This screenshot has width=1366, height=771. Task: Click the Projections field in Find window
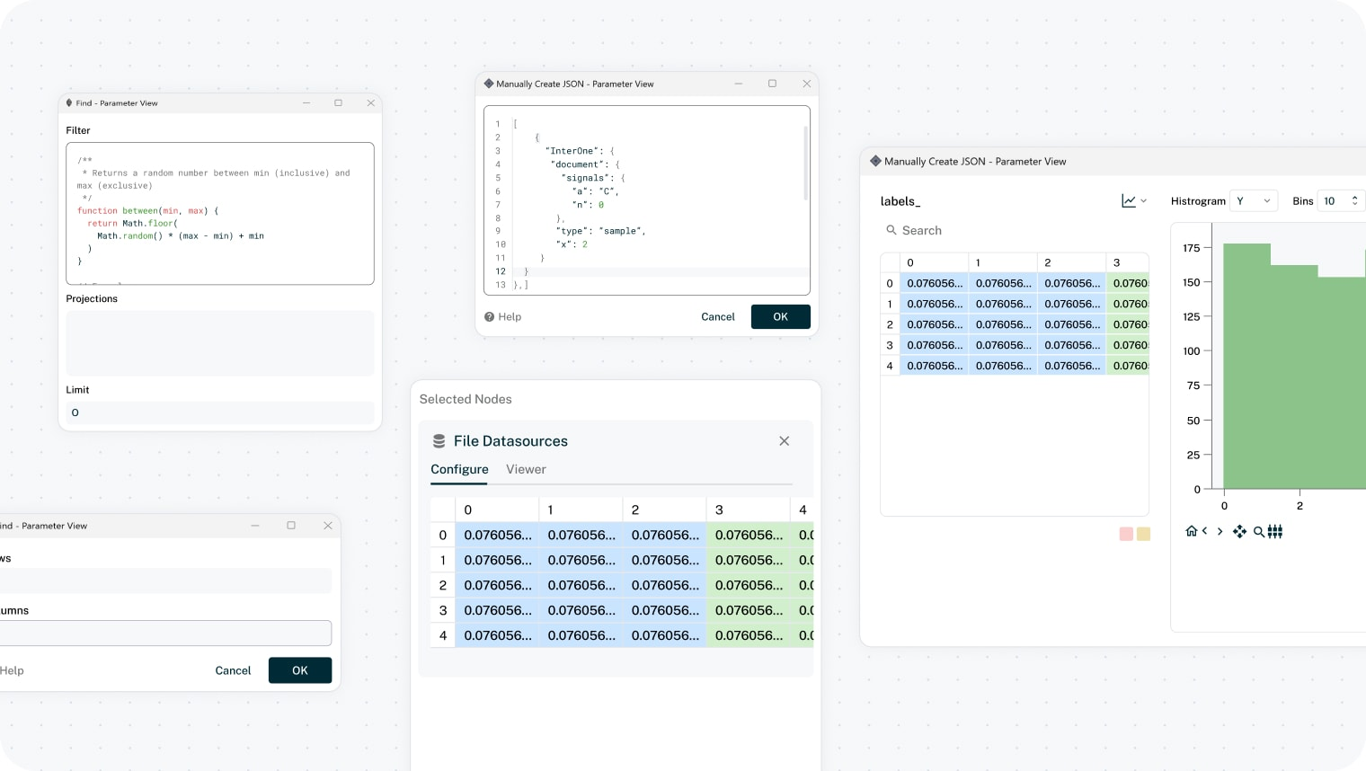(x=220, y=342)
